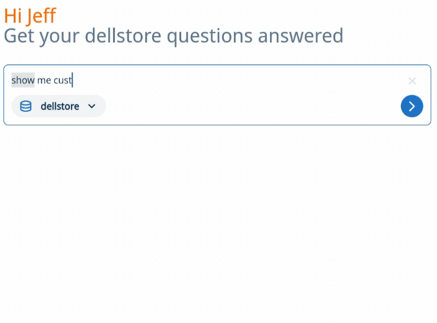The image size is (437, 323).
Task: Click the database cylinder icon
Action: 26,106
